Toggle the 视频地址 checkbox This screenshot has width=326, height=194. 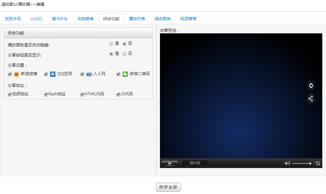[10, 94]
